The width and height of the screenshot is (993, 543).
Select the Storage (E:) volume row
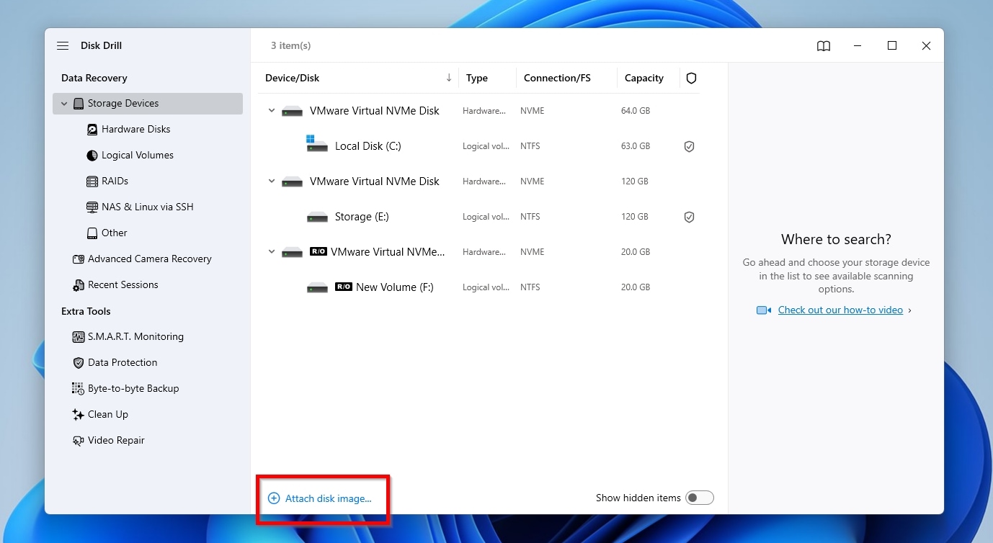[478, 217]
